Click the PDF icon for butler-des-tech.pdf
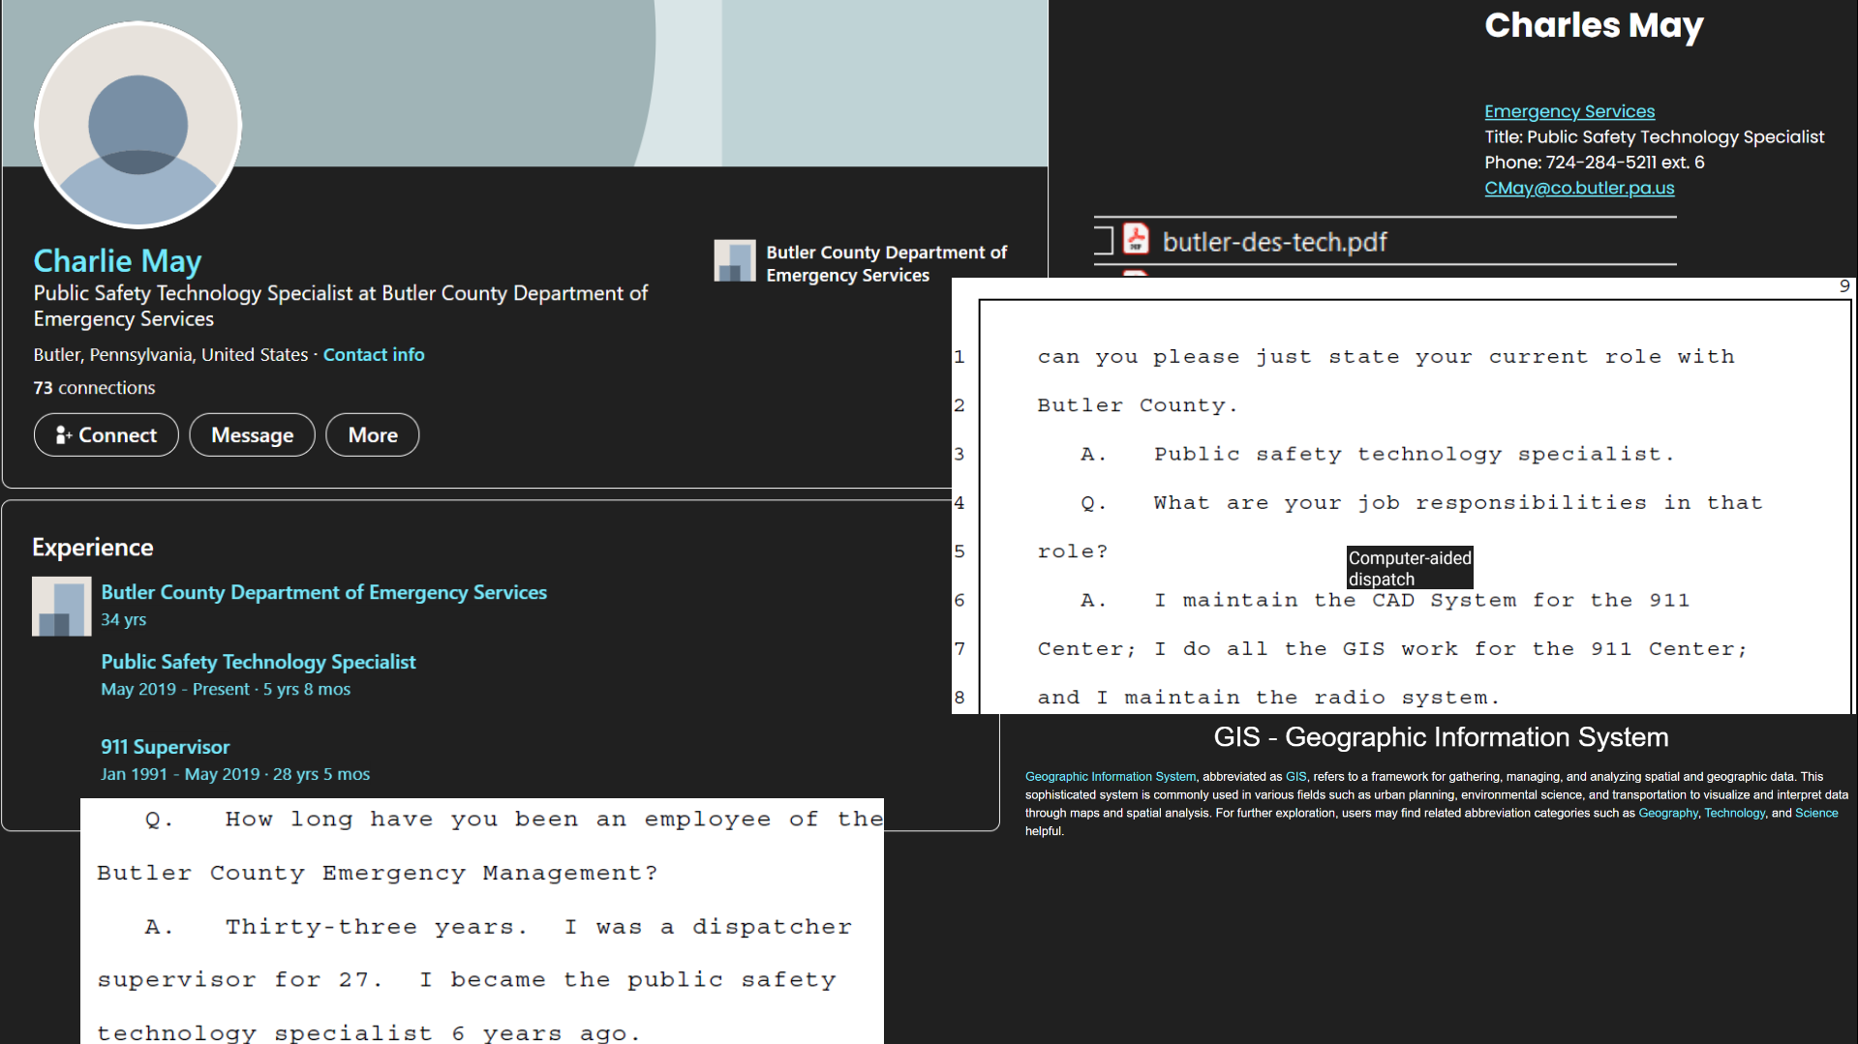This screenshot has height=1044, width=1858. point(1136,239)
